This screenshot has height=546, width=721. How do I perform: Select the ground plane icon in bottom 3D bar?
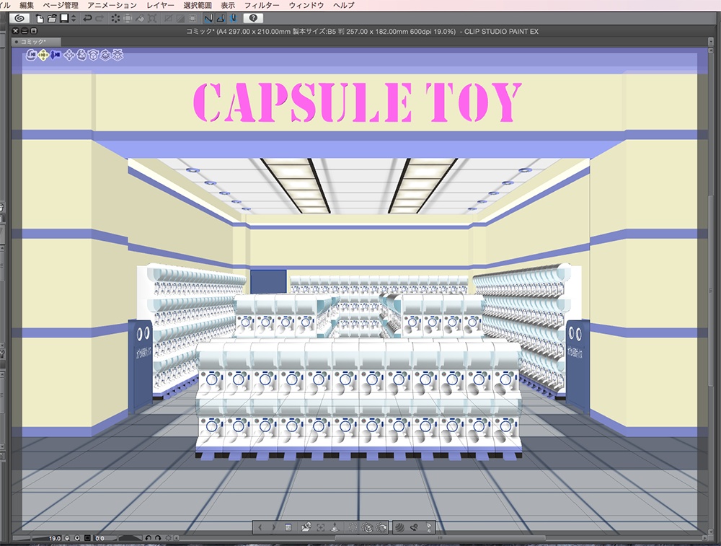click(x=334, y=527)
